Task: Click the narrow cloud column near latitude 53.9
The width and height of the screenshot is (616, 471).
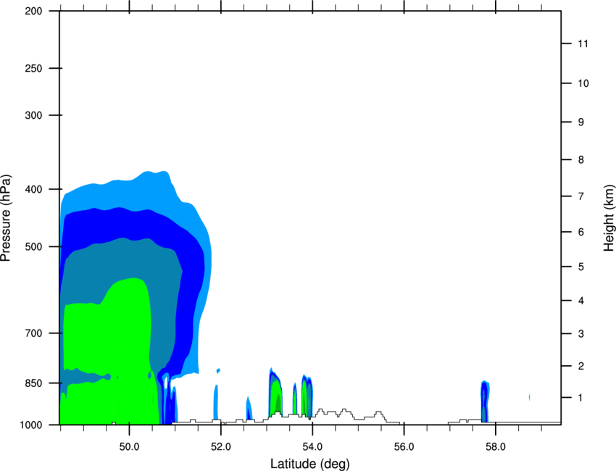Action: coord(307,396)
